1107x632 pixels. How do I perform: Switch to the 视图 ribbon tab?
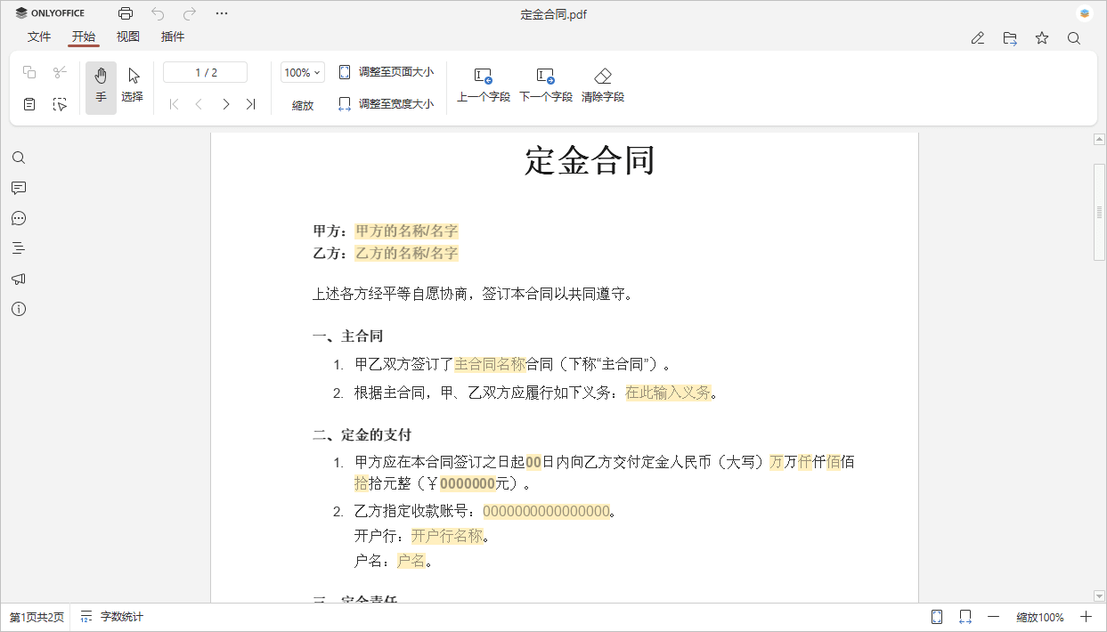127,36
